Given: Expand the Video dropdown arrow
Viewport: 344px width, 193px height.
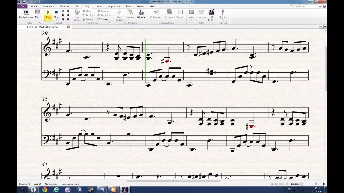Looking at the screenshot, I should [191, 20].
